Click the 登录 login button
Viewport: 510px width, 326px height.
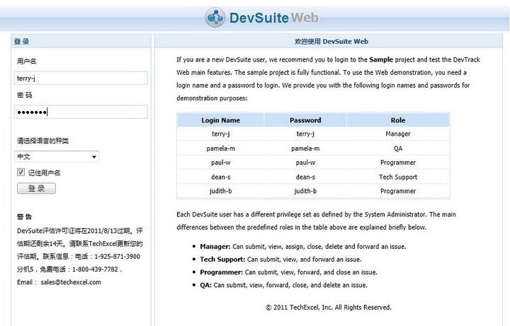36,188
